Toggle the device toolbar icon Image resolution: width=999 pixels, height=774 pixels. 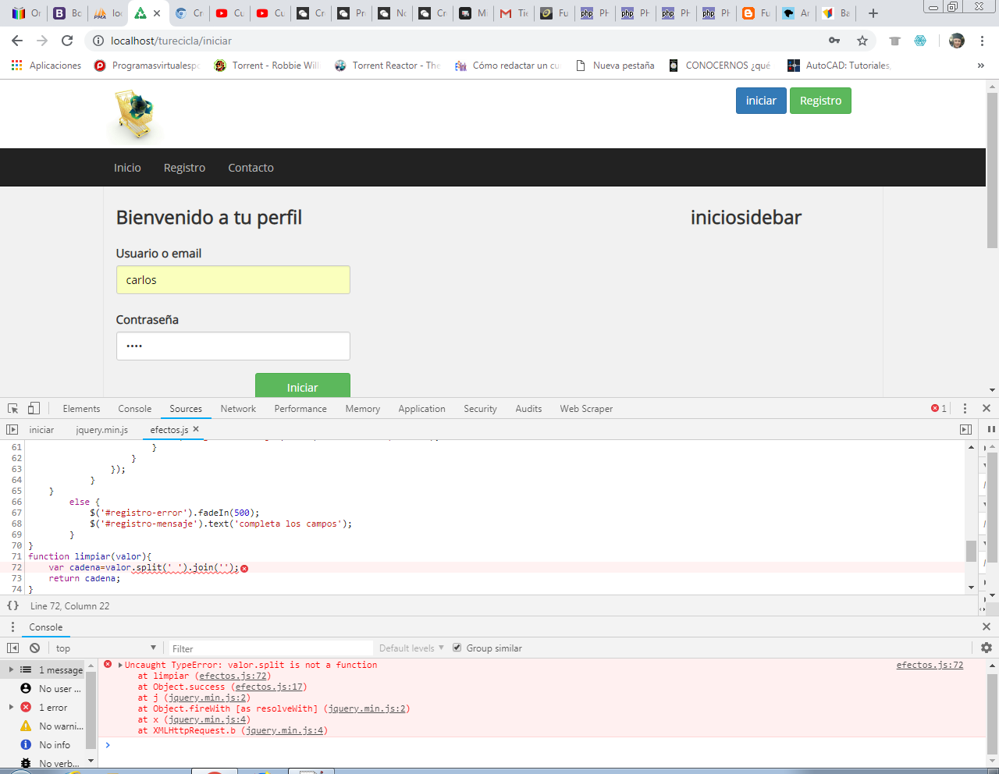34,408
